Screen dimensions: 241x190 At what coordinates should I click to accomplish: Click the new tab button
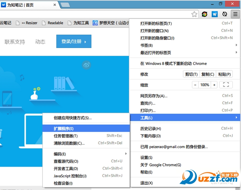(x=65, y=5)
